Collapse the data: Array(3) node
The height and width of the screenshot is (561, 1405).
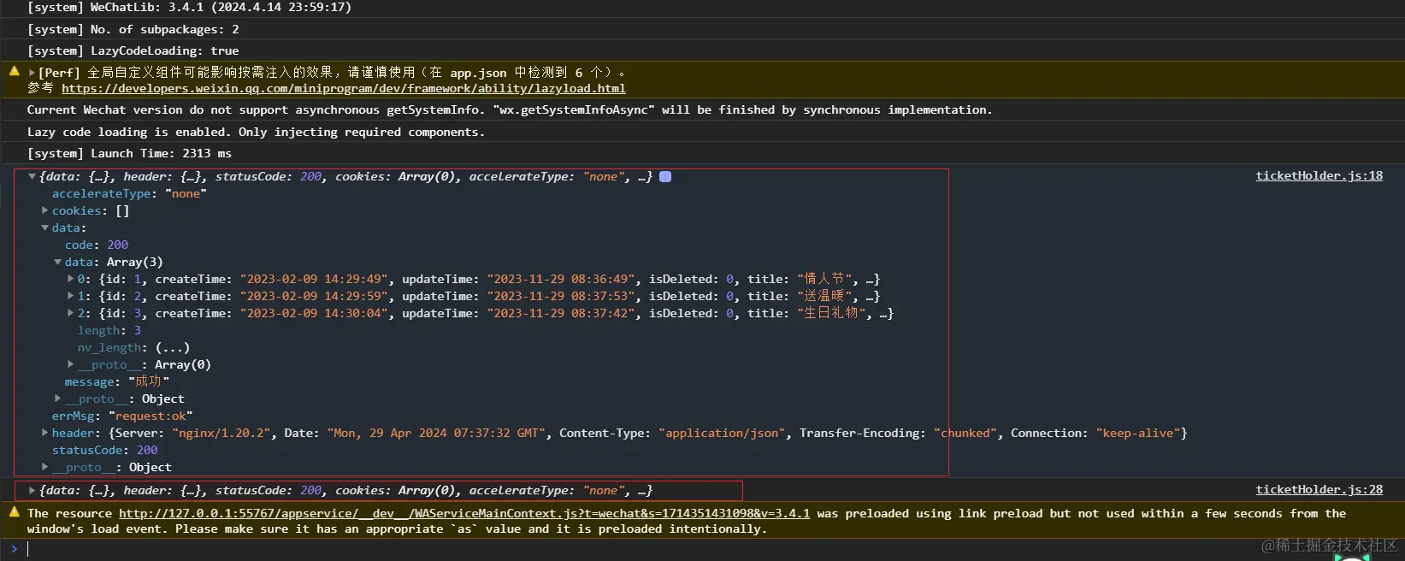tap(58, 262)
